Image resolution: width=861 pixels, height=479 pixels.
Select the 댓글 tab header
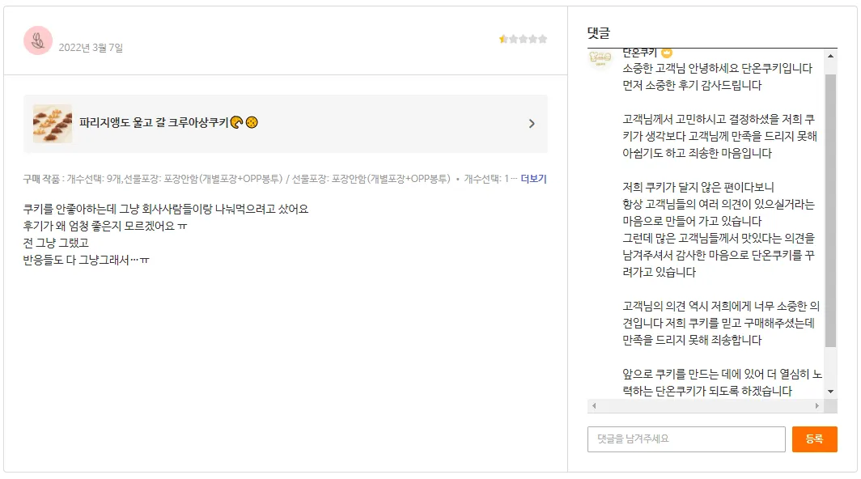point(599,33)
